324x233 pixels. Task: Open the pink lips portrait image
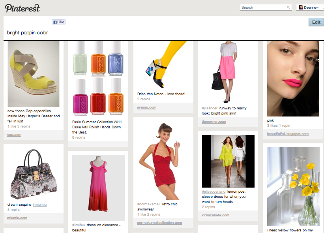293,79
